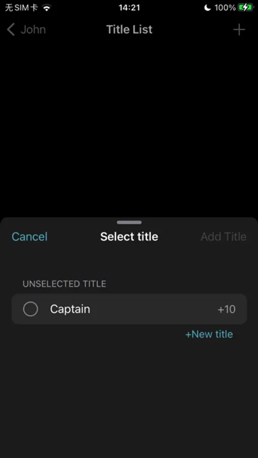
Task: Choose the Captain title row label
Action: pos(70,309)
